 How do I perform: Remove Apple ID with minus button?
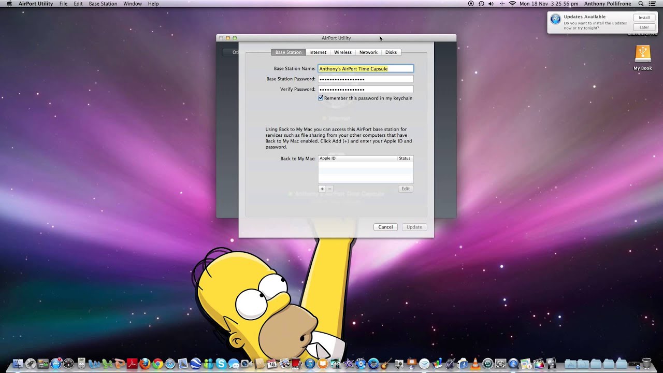click(329, 189)
